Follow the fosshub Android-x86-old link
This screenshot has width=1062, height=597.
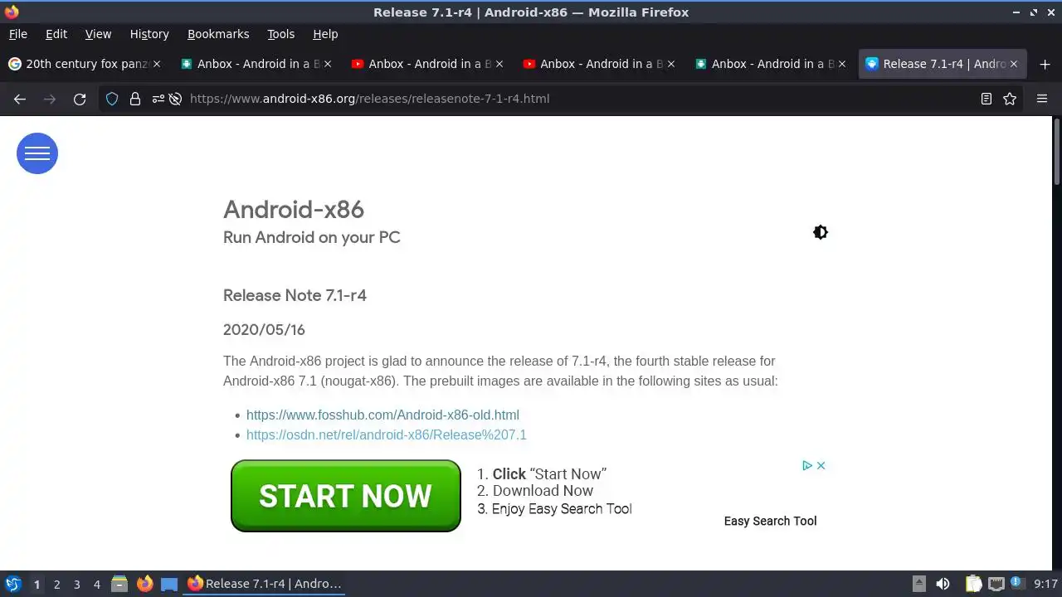click(382, 415)
